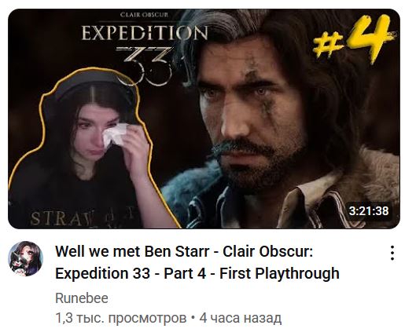Click the words First Playthrough in title
Image resolution: width=405 pixels, height=336 pixels.
[x=279, y=273]
